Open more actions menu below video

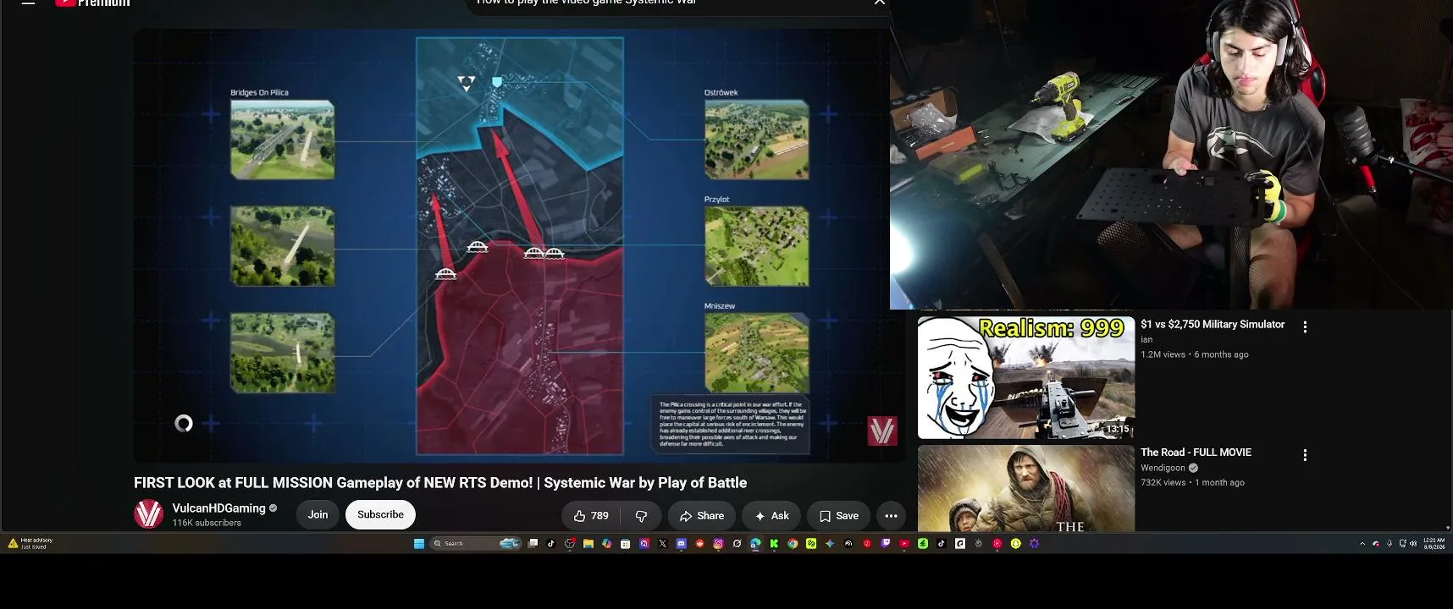891,515
